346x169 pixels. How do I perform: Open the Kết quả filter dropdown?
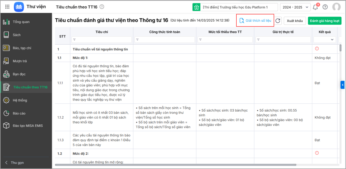pos(325,40)
